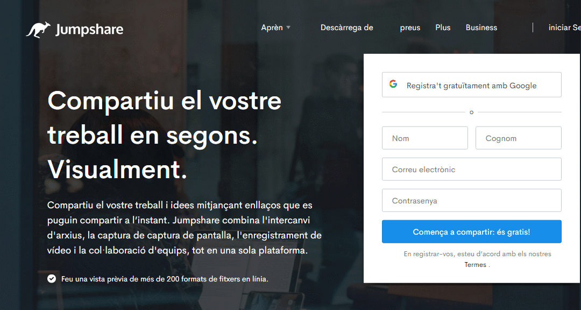Go to the preus page

pyautogui.click(x=410, y=28)
